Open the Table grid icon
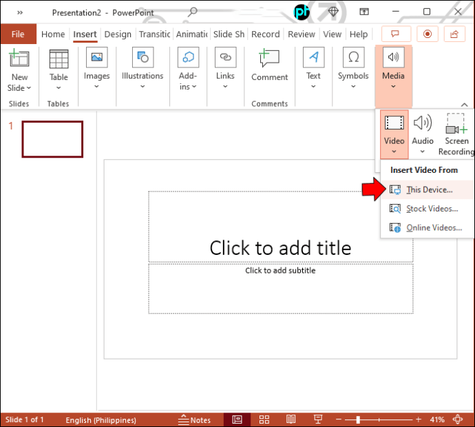This screenshot has width=475, height=427. [x=59, y=59]
